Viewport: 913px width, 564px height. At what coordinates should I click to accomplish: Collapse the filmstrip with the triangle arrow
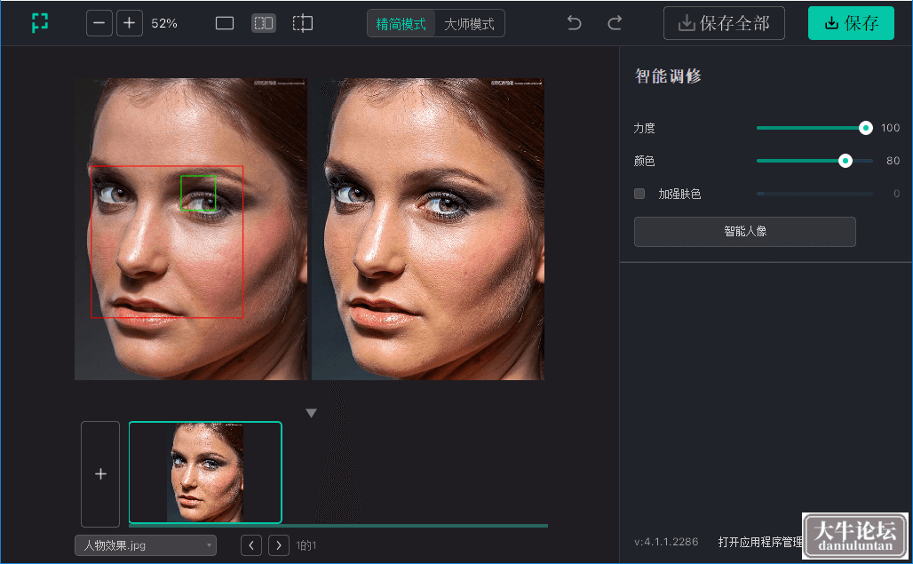click(311, 413)
